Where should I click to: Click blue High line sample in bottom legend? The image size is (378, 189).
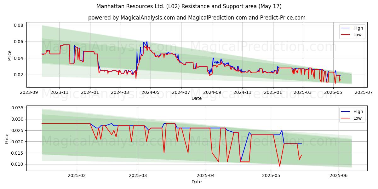click(x=346, y=112)
